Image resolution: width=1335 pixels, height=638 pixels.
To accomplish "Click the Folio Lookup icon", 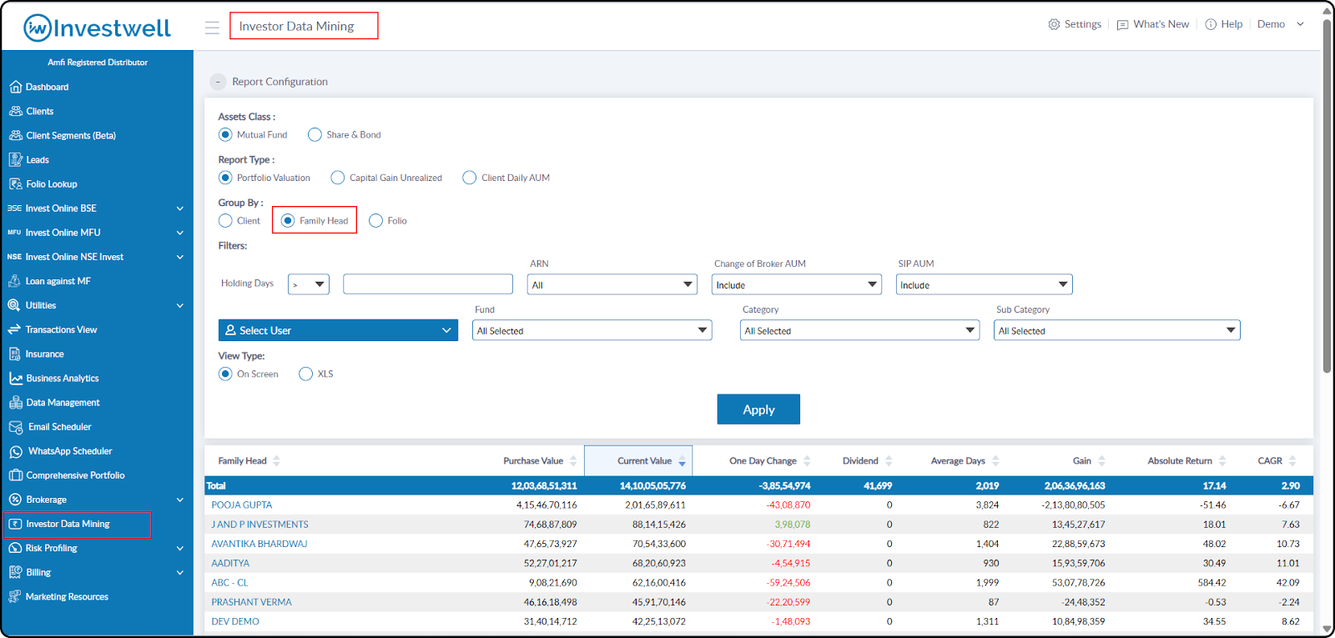I will (x=15, y=183).
